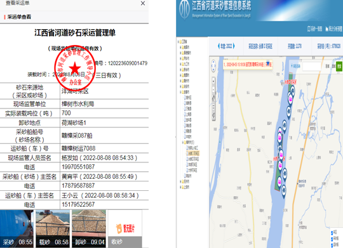Click the map zoom-out minus button
This screenshot has width=343, height=248.
coord(213,89)
